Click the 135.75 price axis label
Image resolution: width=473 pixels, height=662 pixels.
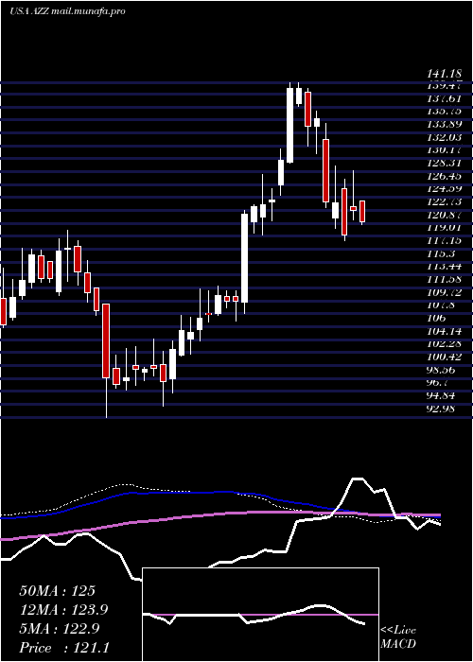(445, 112)
